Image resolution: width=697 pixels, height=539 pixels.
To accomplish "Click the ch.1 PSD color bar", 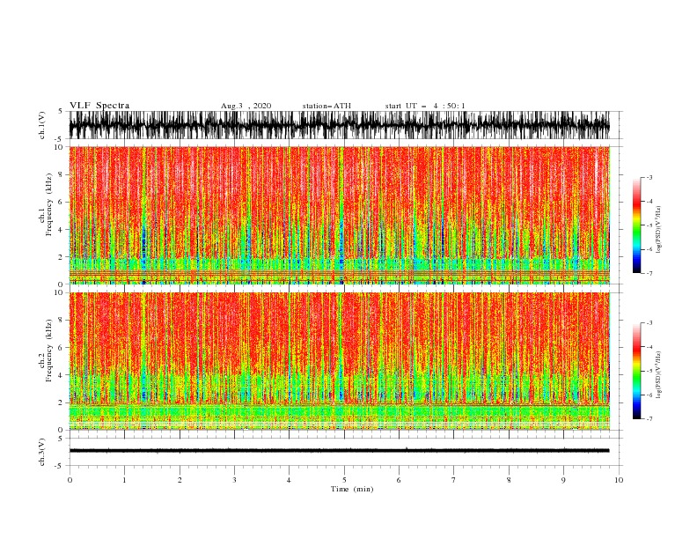I will pos(636,225).
